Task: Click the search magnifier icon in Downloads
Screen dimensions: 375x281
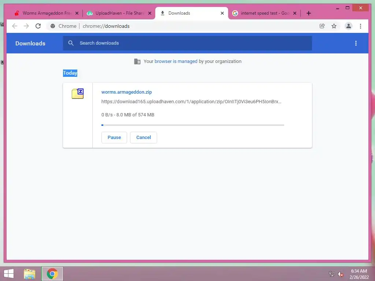Action: [x=71, y=43]
